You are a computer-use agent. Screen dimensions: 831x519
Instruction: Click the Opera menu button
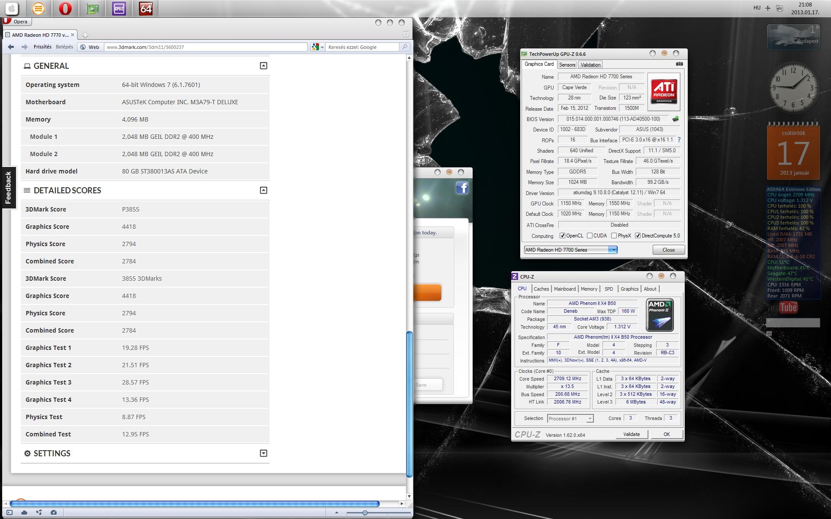[x=16, y=22]
